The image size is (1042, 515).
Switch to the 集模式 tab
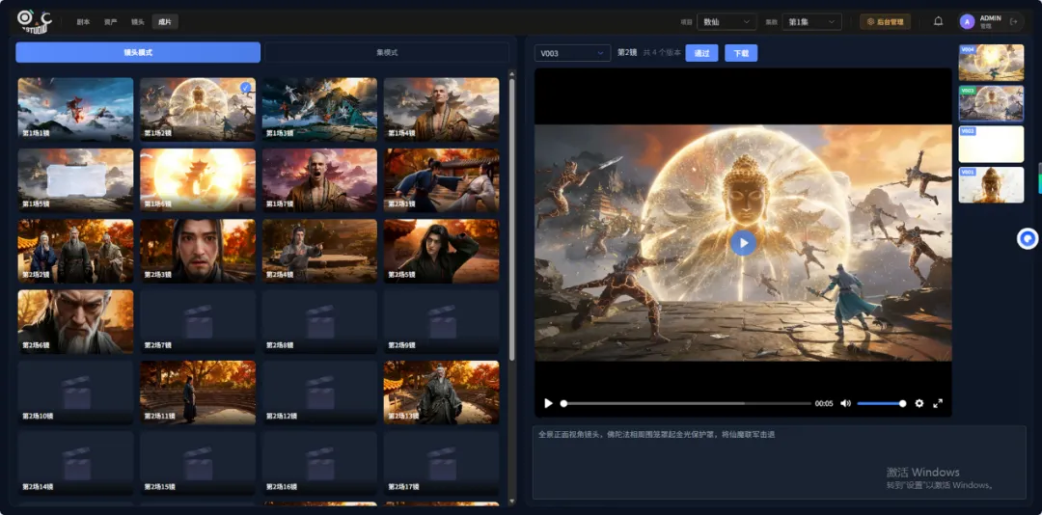tap(387, 52)
